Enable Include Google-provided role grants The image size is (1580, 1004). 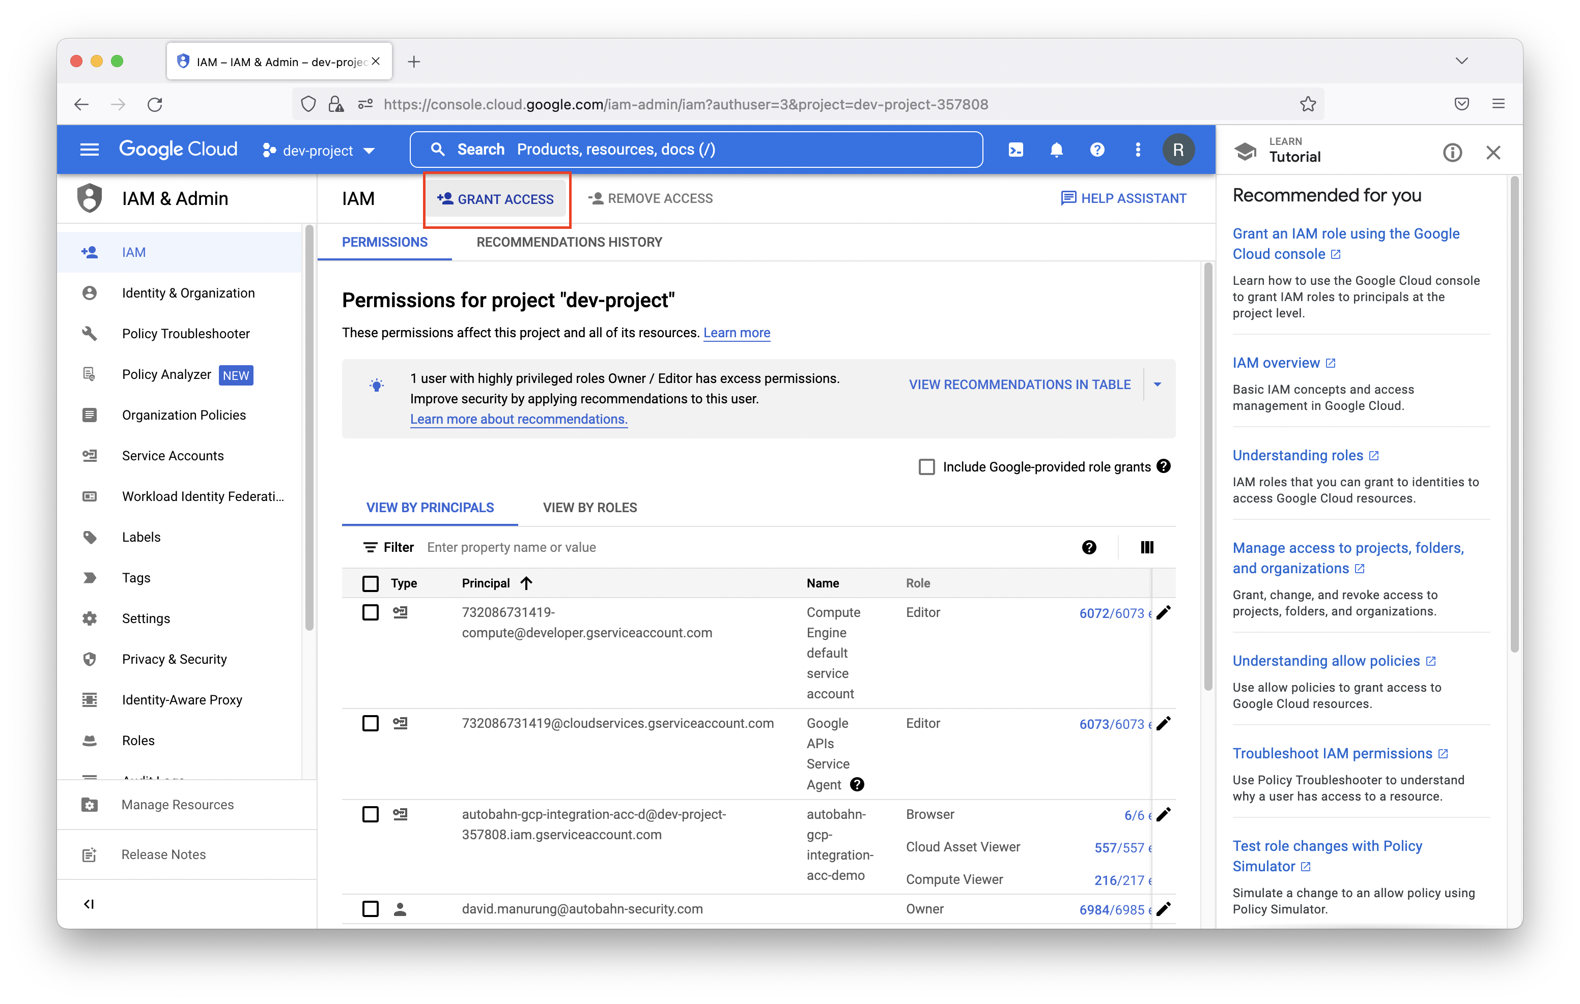click(x=926, y=467)
